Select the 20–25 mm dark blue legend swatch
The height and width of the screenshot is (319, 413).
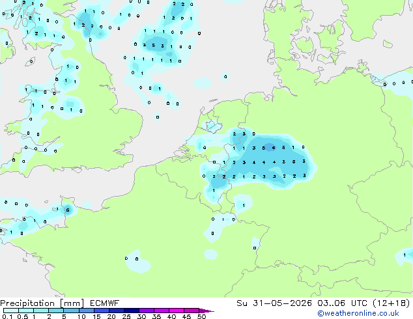coord(117,311)
